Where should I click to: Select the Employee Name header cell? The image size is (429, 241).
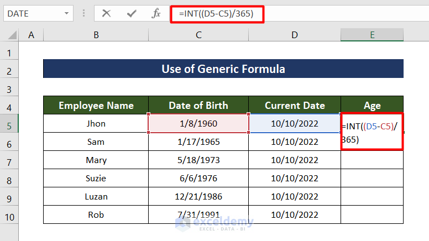coord(96,105)
